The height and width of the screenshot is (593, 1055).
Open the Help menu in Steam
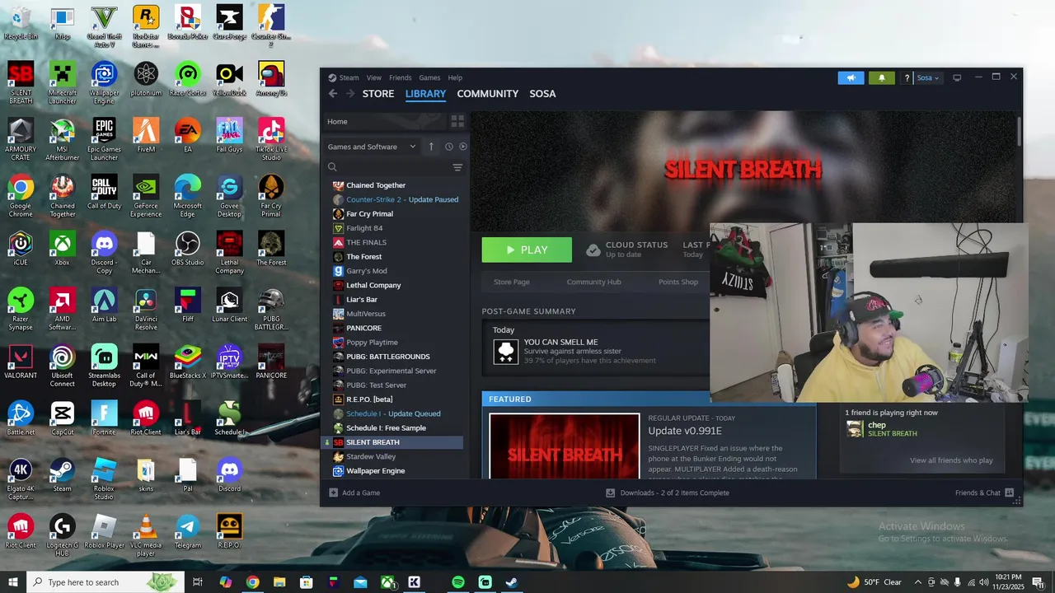click(x=455, y=77)
